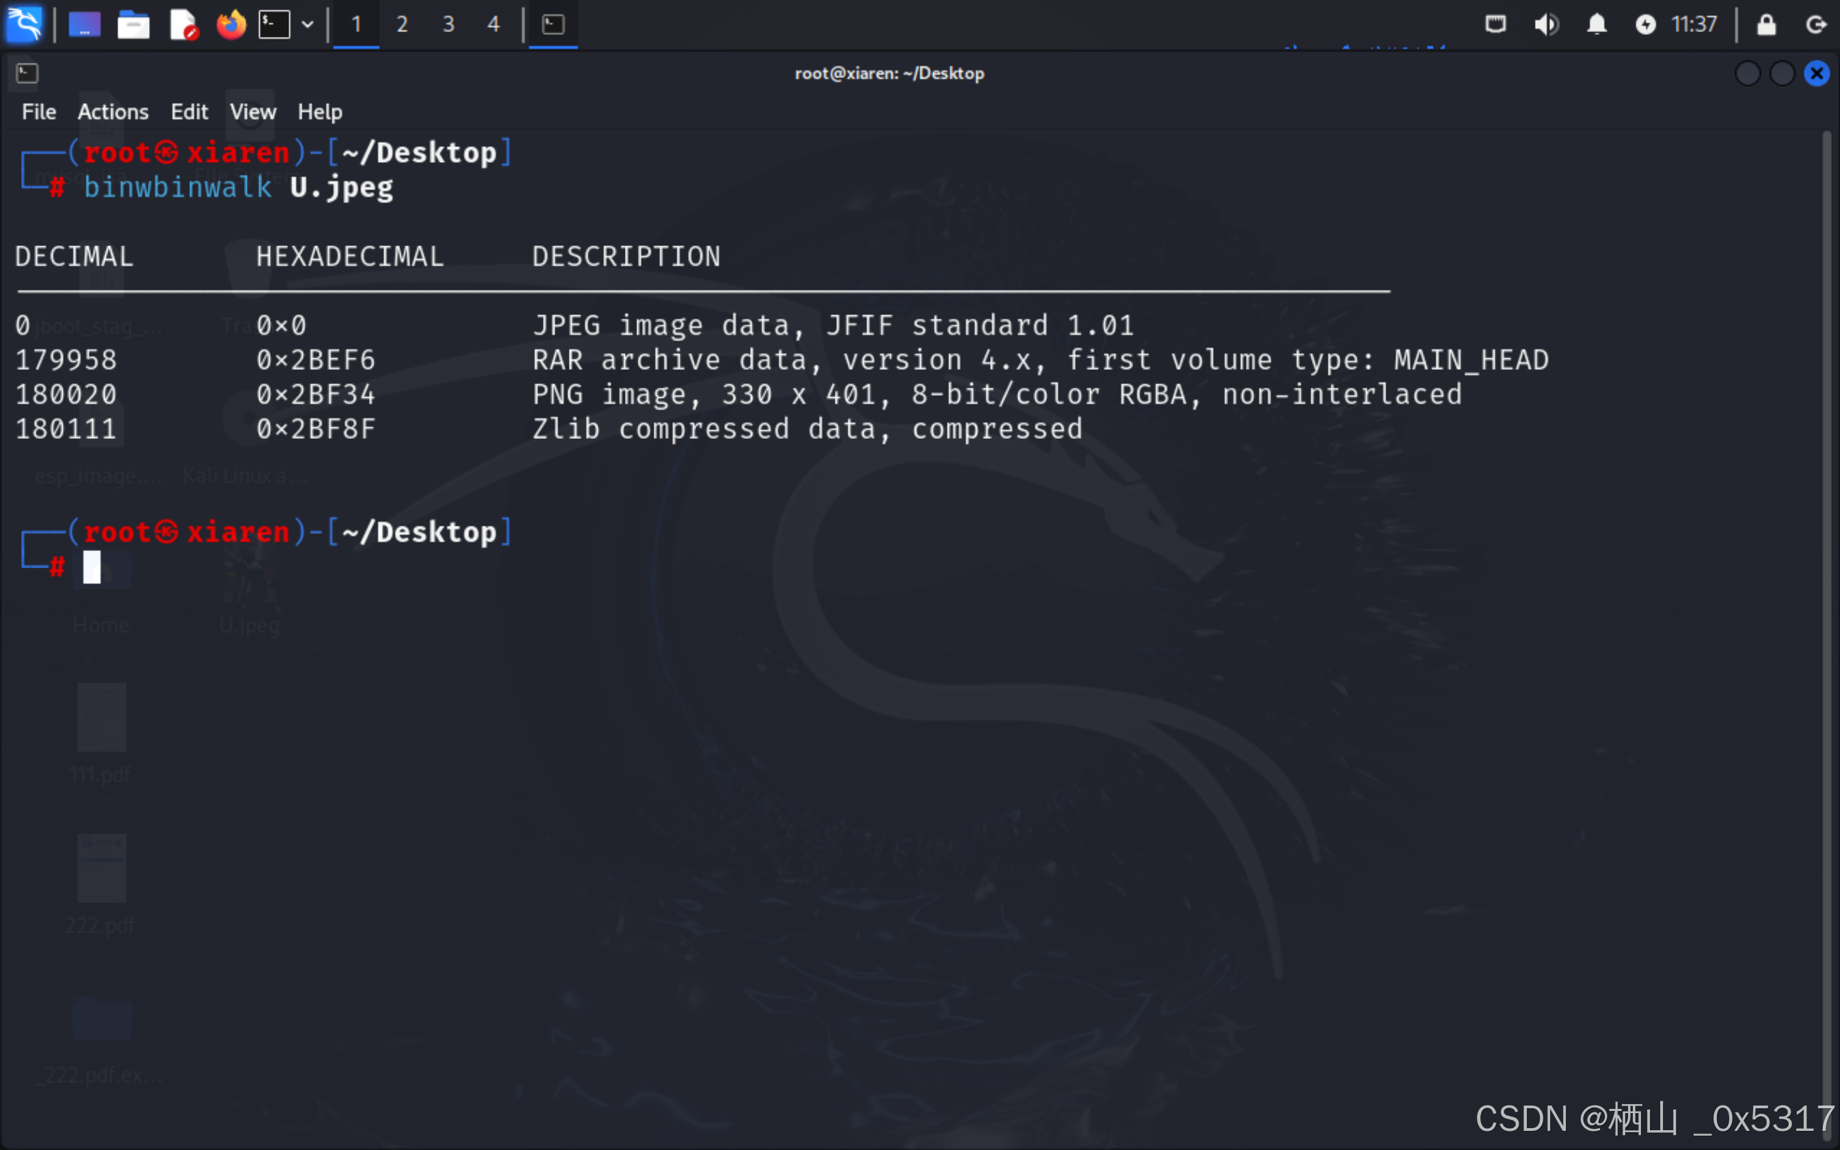Expand the terminal launcher dropdown arrow
The width and height of the screenshot is (1840, 1150).
[x=307, y=25]
